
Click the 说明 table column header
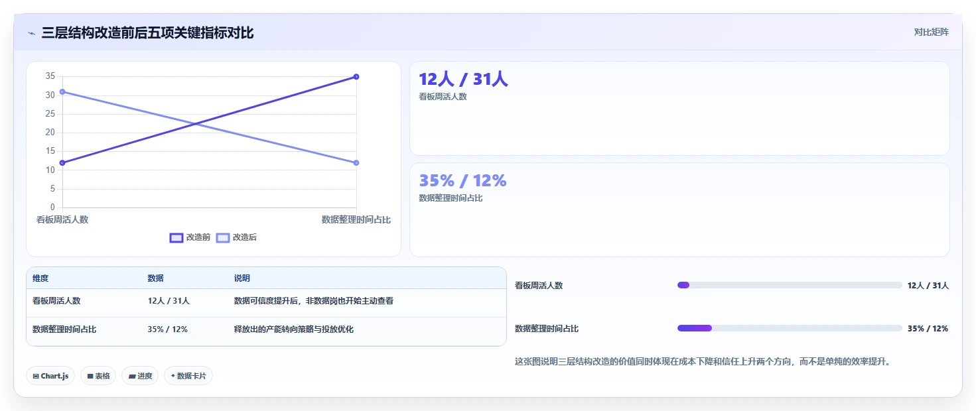[242, 278]
